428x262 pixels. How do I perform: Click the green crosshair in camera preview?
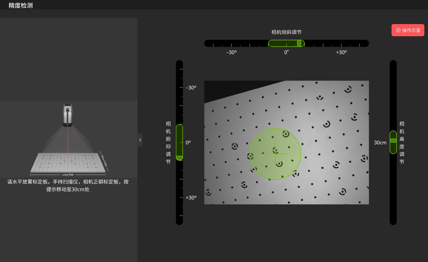point(275,154)
